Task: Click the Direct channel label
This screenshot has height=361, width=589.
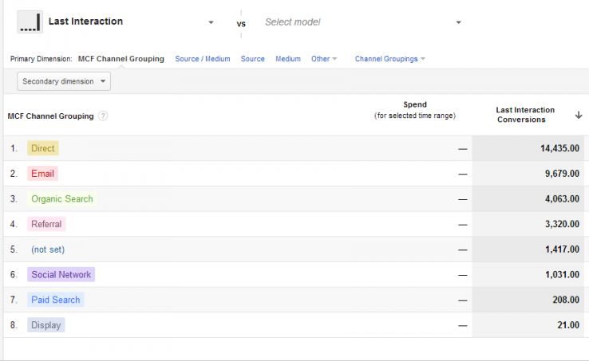Action: [42, 148]
